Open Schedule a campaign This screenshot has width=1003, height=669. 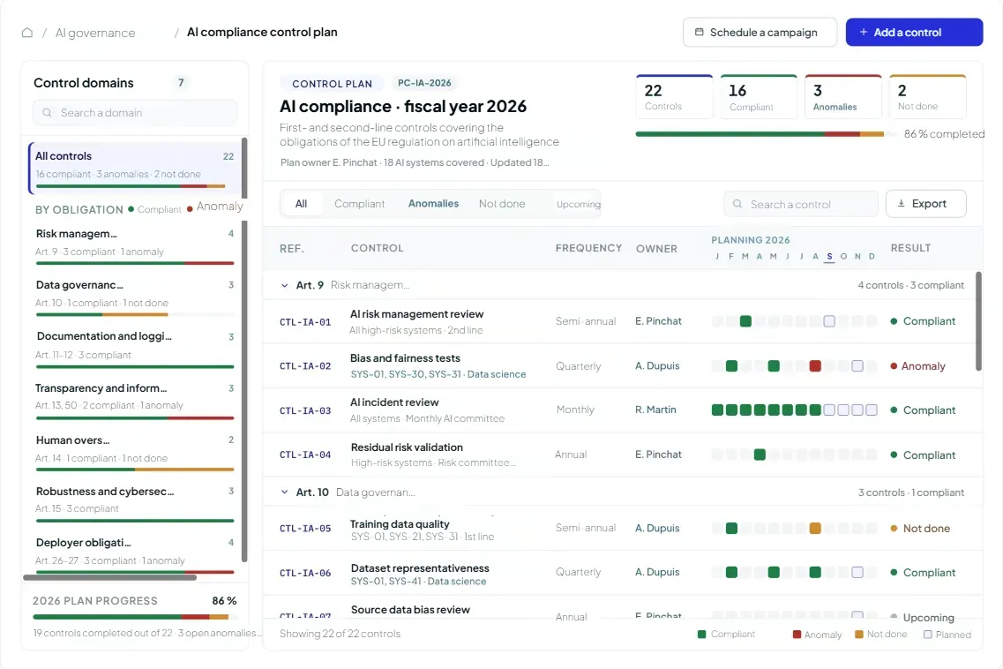[x=760, y=32]
